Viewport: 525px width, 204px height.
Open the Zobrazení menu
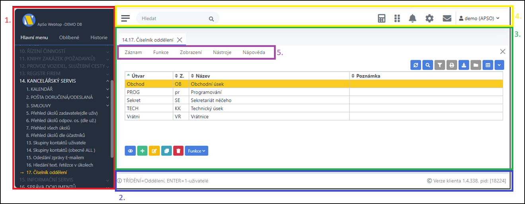click(191, 52)
